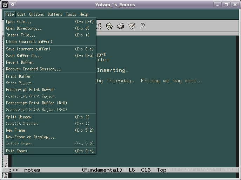The width and height of the screenshot is (241, 180).
Task: Click the word Friday in buffer
Action: point(150,81)
